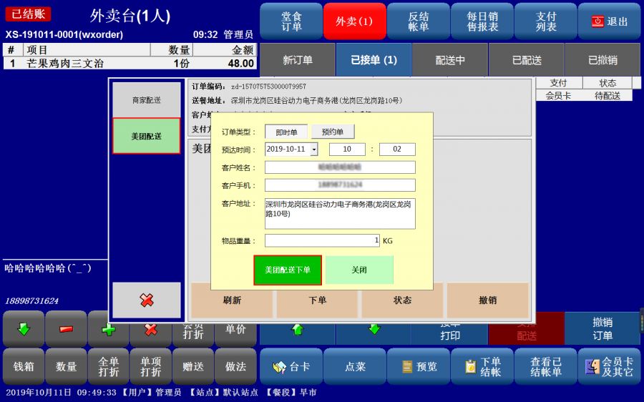Viewport: 644px width, 402px height.
Task: Switch to 已配送 tab
Action: 527,60
